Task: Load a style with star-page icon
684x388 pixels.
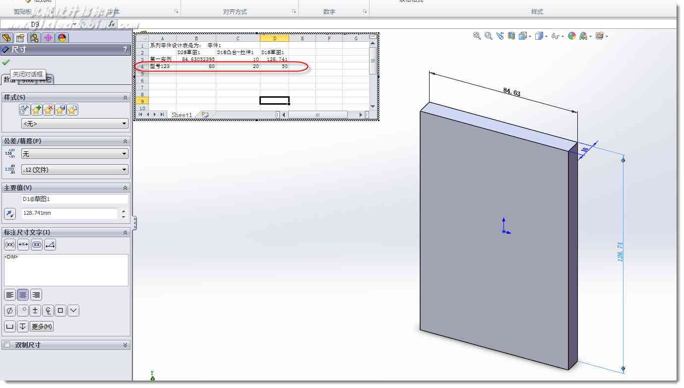Action: [x=72, y=110]
